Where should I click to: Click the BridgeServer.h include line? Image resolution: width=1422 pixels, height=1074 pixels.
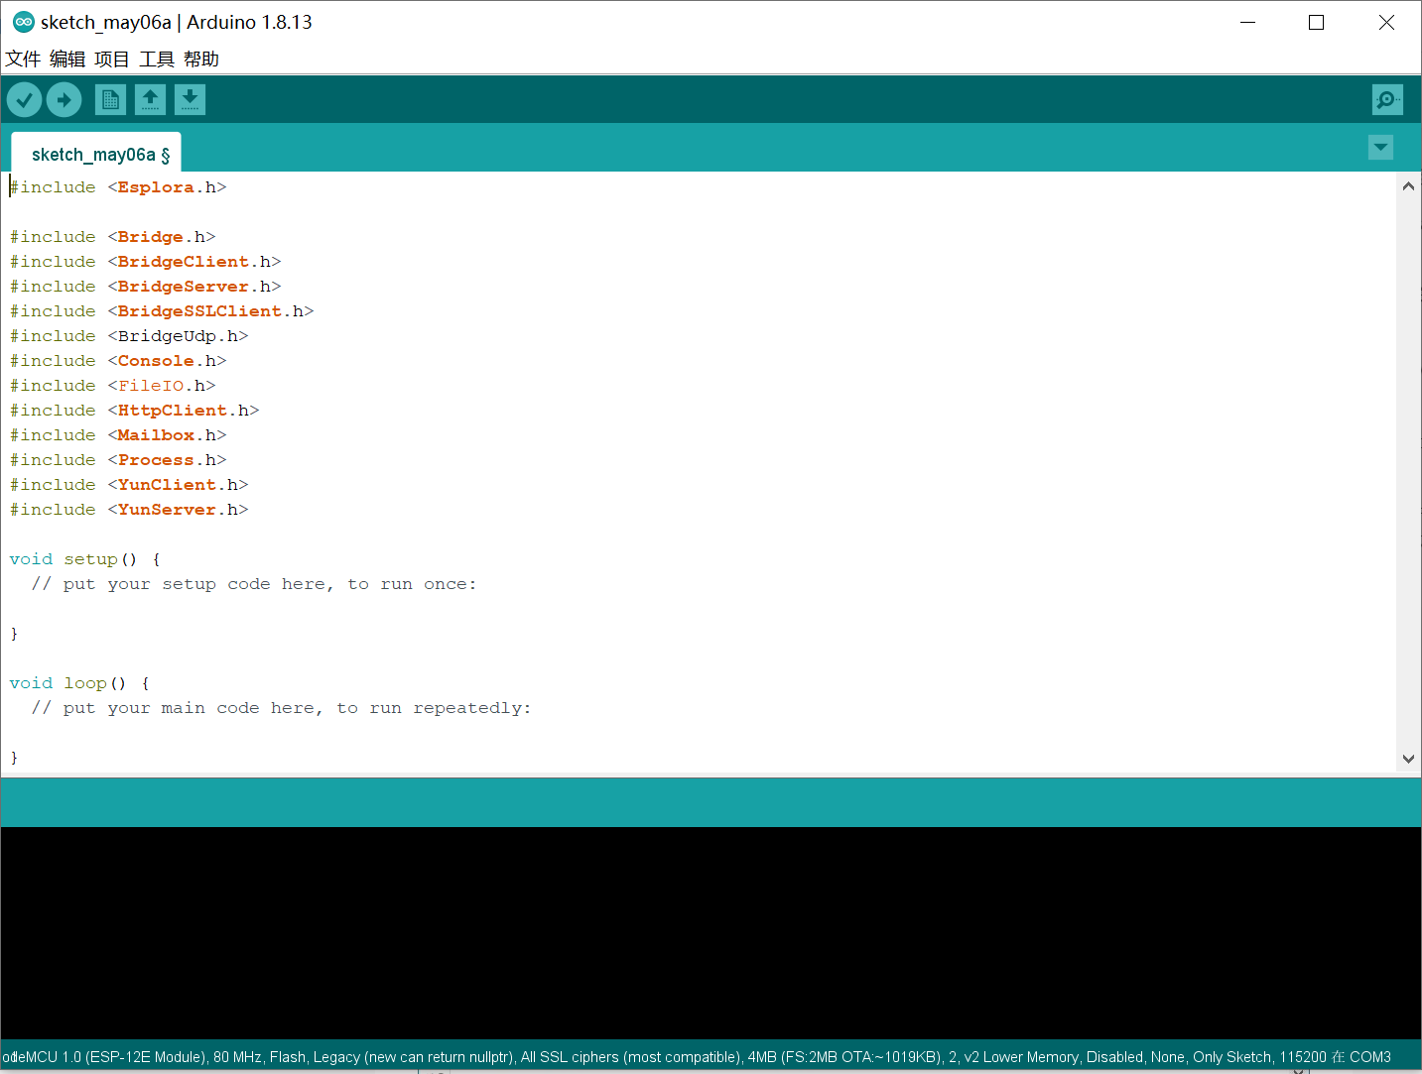click(146, 287)
